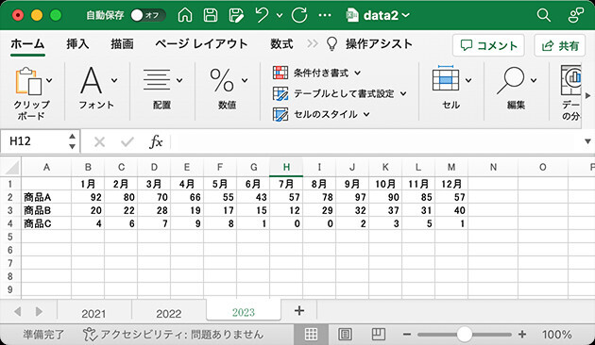Switch to the 2021 sheet tab

coord(93,313)
